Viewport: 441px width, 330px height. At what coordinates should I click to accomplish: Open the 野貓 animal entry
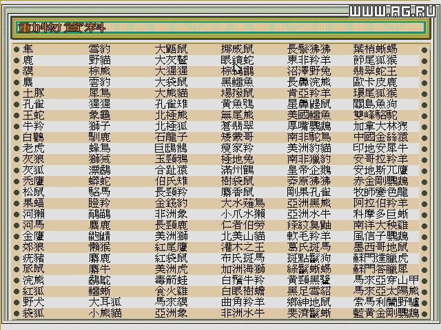pos(99,60)
